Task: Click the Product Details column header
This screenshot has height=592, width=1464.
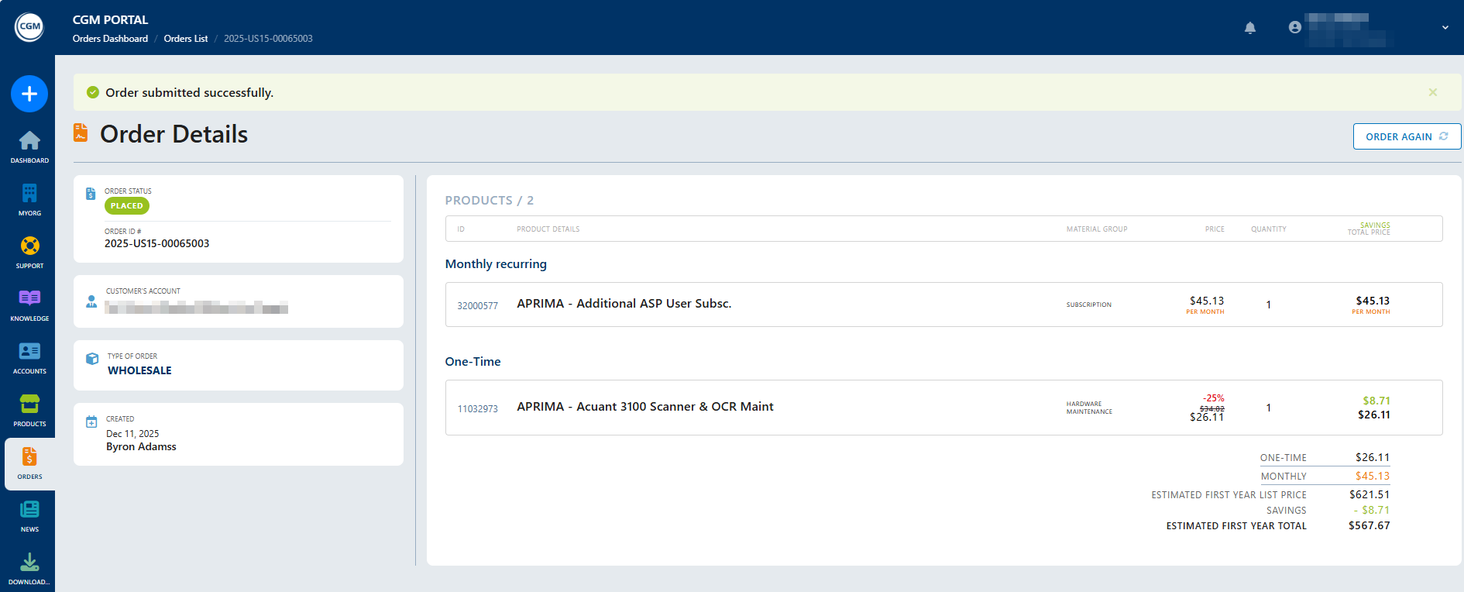Action: [x=548, y=229]
